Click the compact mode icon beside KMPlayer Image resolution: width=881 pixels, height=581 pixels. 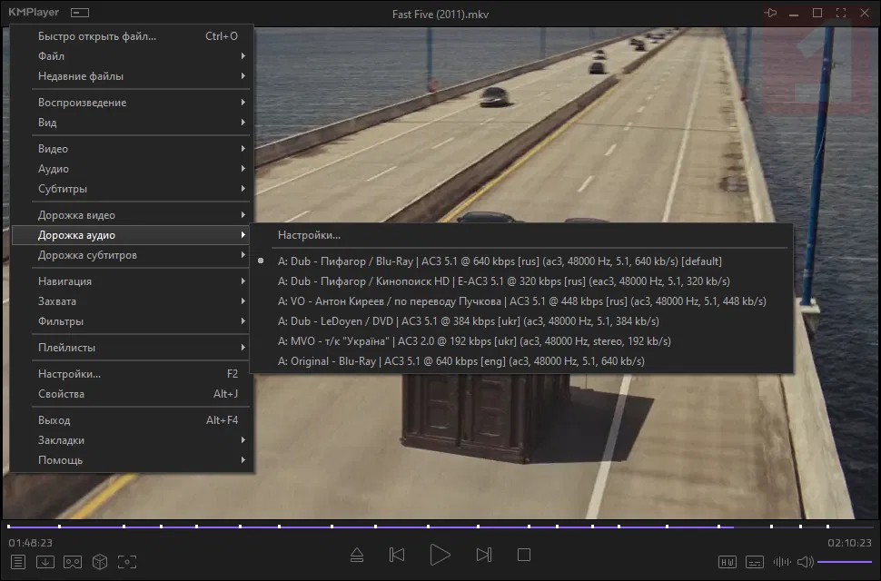pyautogui.click(x=80, y=13)
